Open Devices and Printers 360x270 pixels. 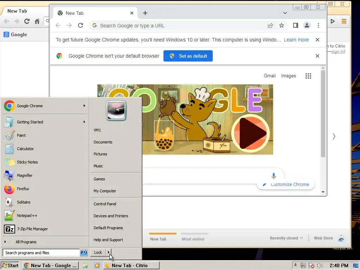[x=111, y=216]
